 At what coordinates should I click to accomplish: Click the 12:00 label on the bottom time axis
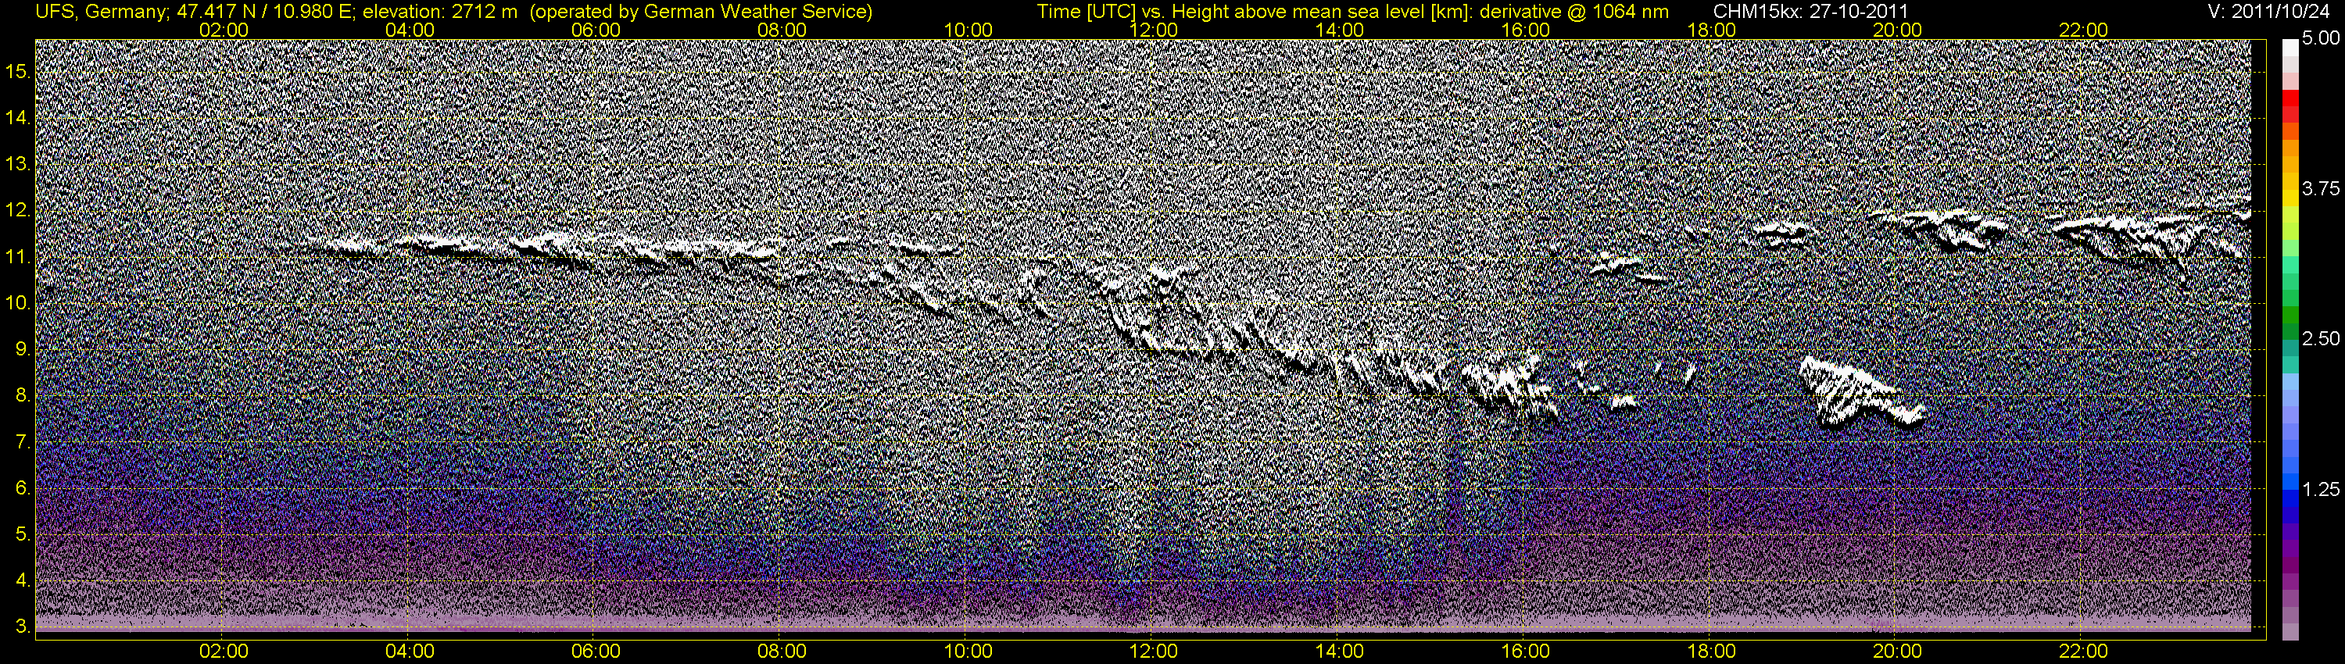pyautogui.click(x=1154, y=652)
